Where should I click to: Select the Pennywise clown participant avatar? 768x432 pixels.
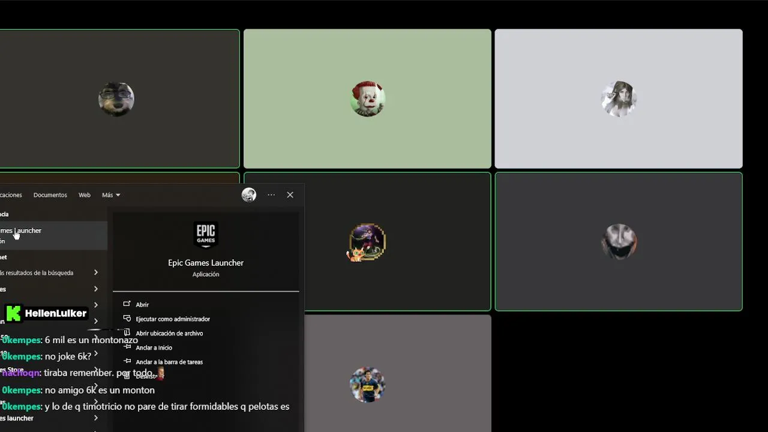[x=367, y=99]
